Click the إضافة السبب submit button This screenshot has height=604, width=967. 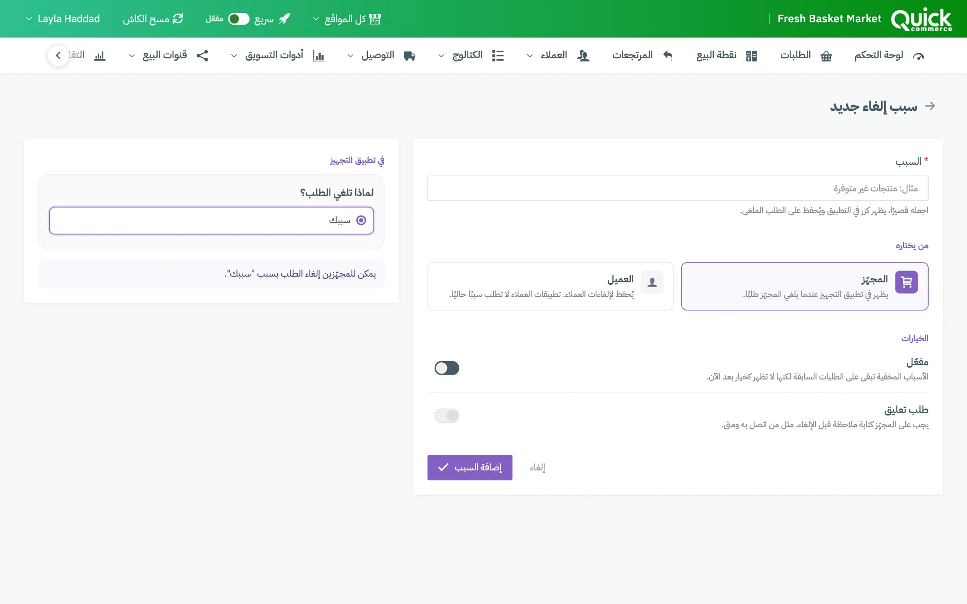tap(470, 468)
